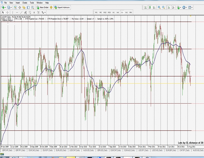Select the Text tool A icon

click(x=34, y=12)
